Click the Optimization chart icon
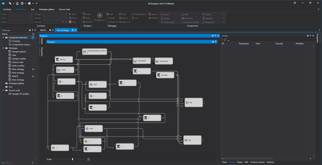This screenshot has height=165, width=322. (133, 14)
